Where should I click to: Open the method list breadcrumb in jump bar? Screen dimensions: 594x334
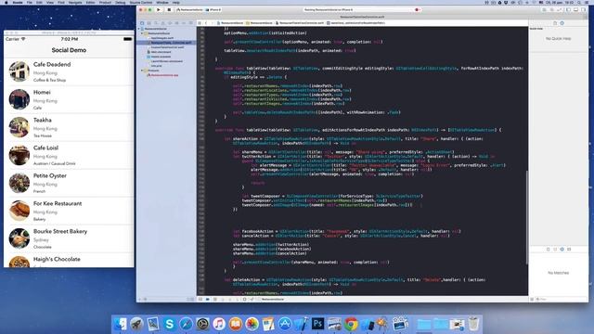click(x=356, y=23)
